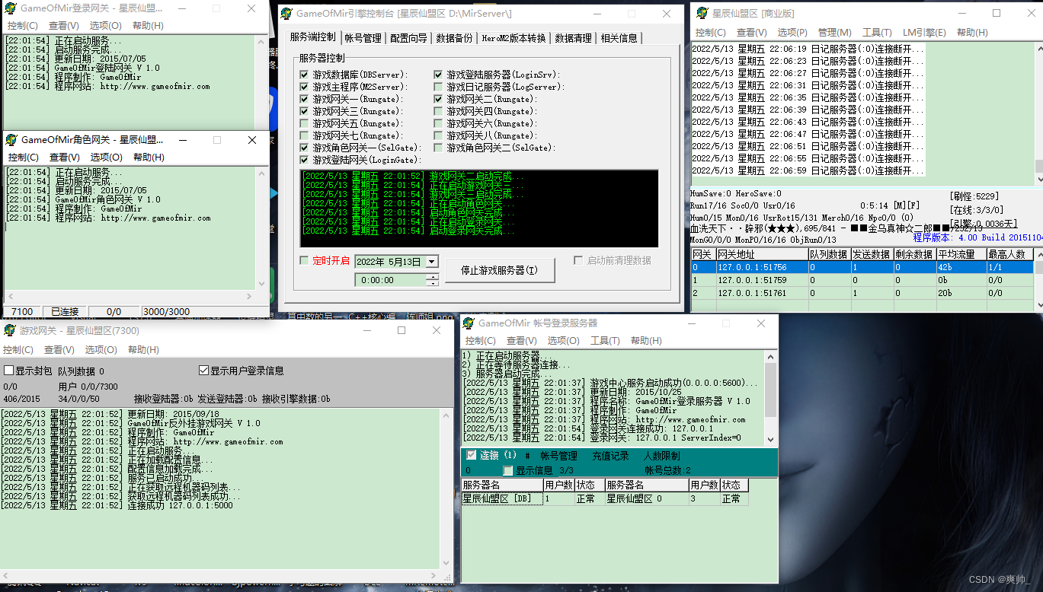1043x592 pixels.
Task: Open 选项(O) menu in the 角色网关 window
Action: (106, 157)
